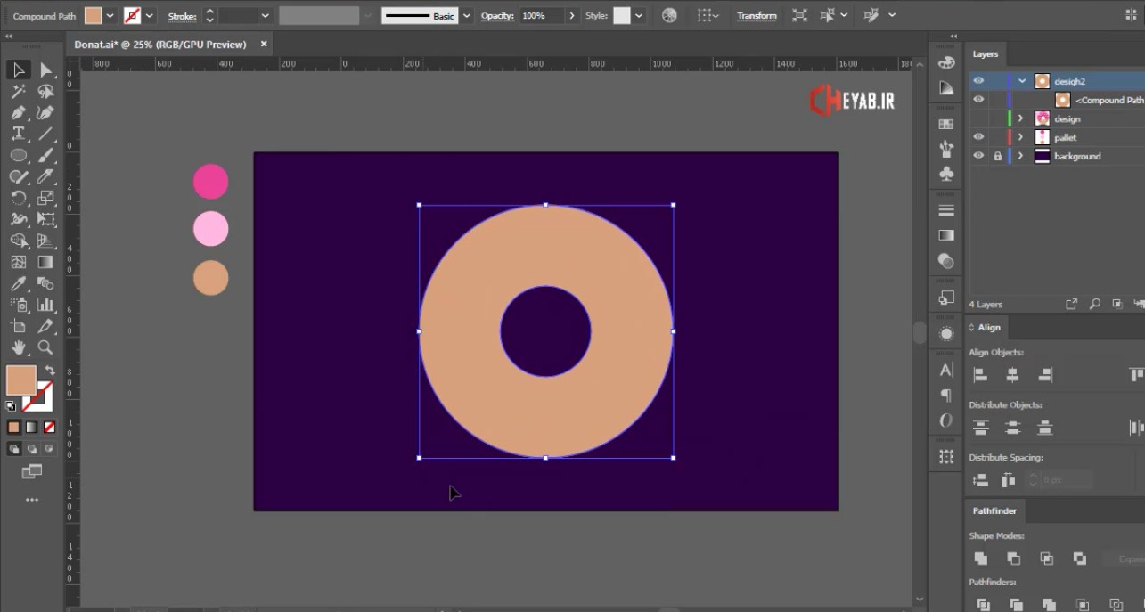Click the Minus Front shape mode icon
Image resolution: width=1145 pixels, height=612 pixels.
point(1014,559)
